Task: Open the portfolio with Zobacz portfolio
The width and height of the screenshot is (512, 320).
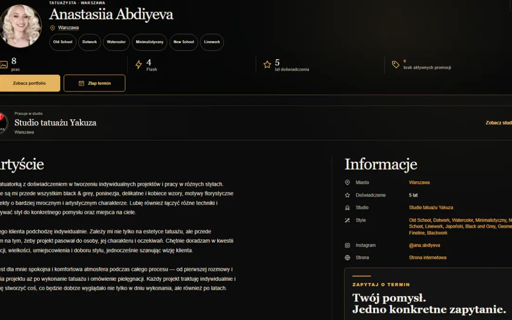Action: 29,83
